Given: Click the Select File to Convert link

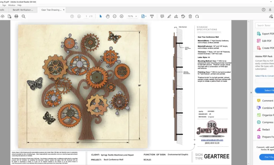Looking at the screenshot, I should (x=265, y=76).
